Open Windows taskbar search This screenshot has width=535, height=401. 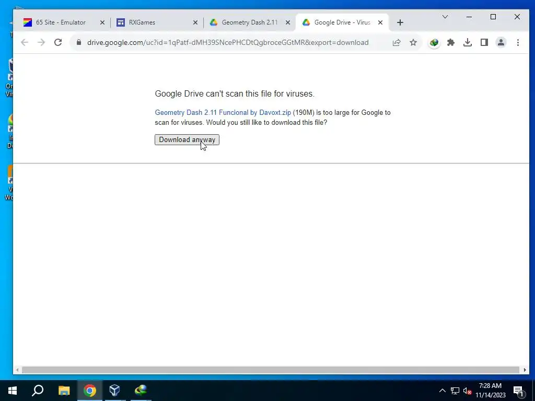tap(38, 391)
